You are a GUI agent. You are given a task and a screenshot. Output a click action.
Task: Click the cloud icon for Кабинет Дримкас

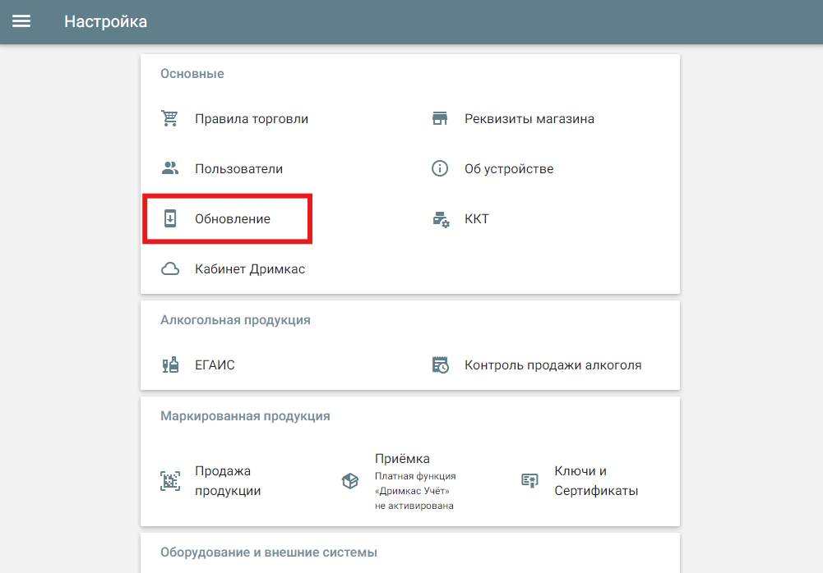(170, 269)
